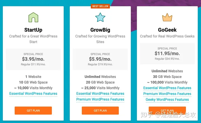
Task: Click the StartUp house icon
Action: pyautogui.click(x=33, y=18)
